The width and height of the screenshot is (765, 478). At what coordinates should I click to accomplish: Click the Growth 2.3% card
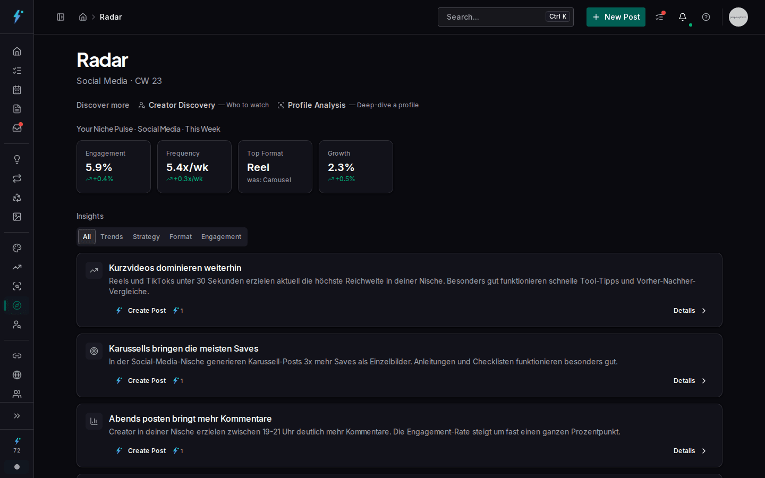tap(356, 167)
